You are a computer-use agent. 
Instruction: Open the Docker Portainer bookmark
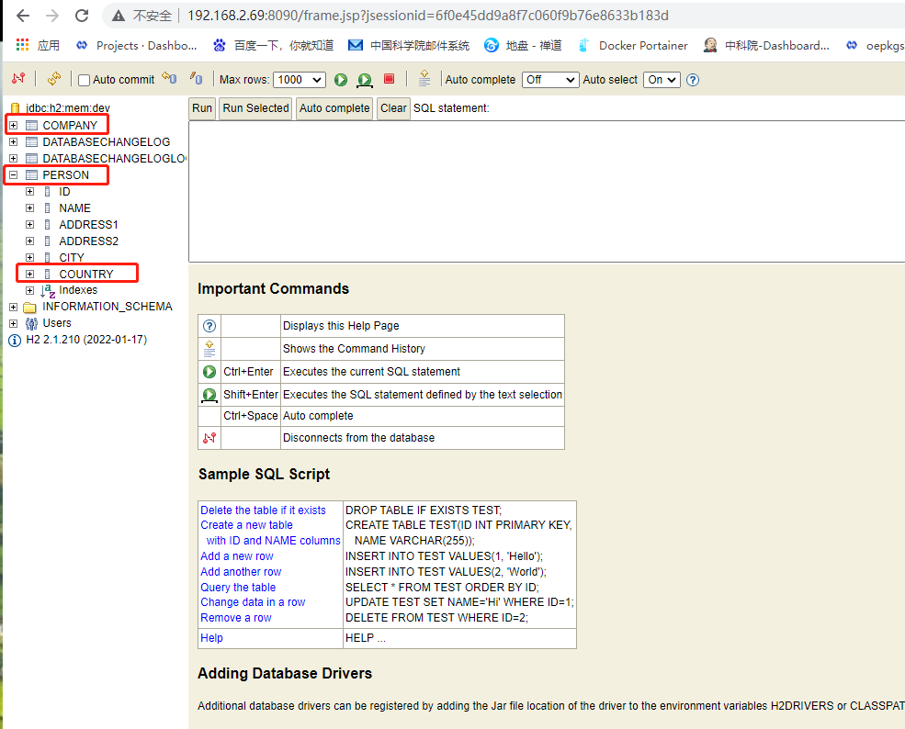632,46
